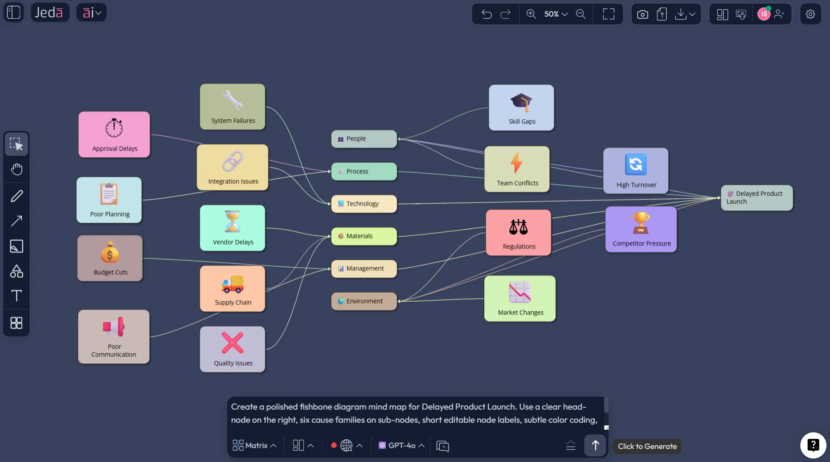This screenshot has width=830, height=462.
Task: Open the download options menu
Action: pyautogui.click(x=685, y=14)
